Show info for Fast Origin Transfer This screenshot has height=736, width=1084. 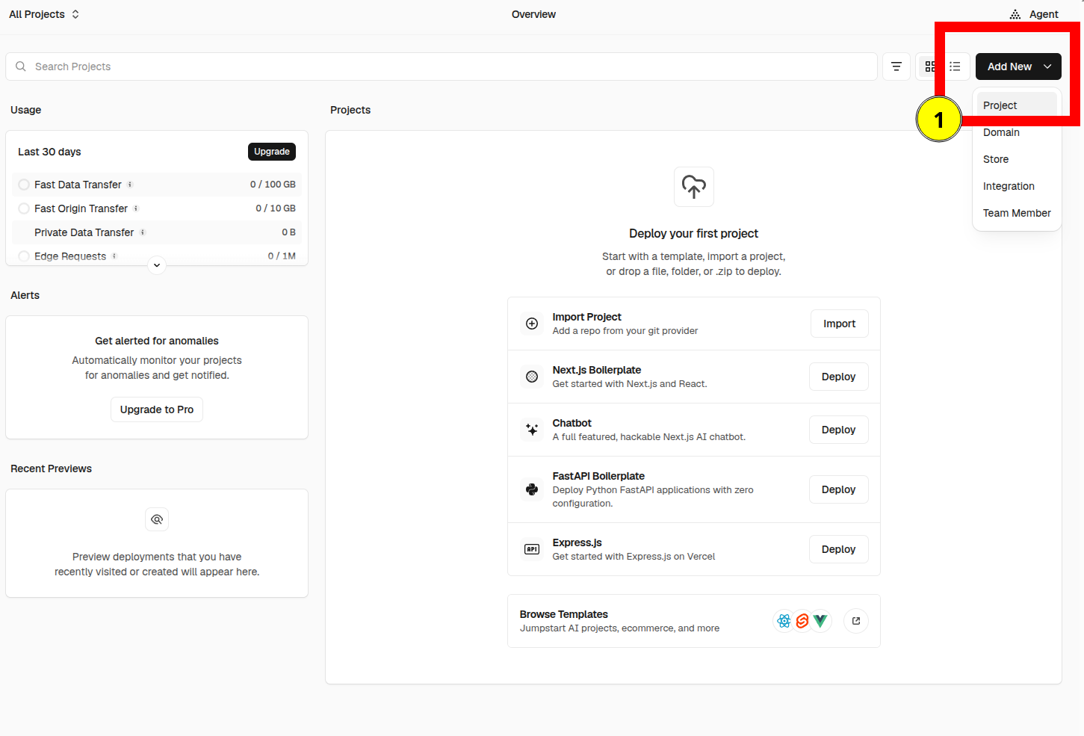pos(136,208)
